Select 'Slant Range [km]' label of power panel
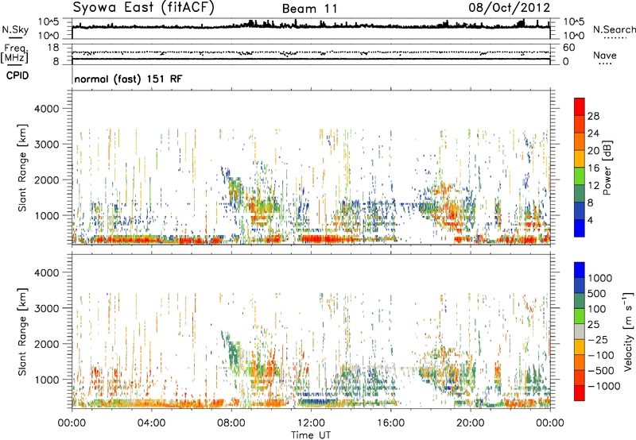 22,168
